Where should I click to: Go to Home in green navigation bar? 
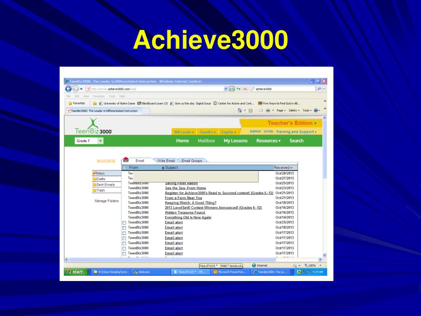tap(182, 141)
